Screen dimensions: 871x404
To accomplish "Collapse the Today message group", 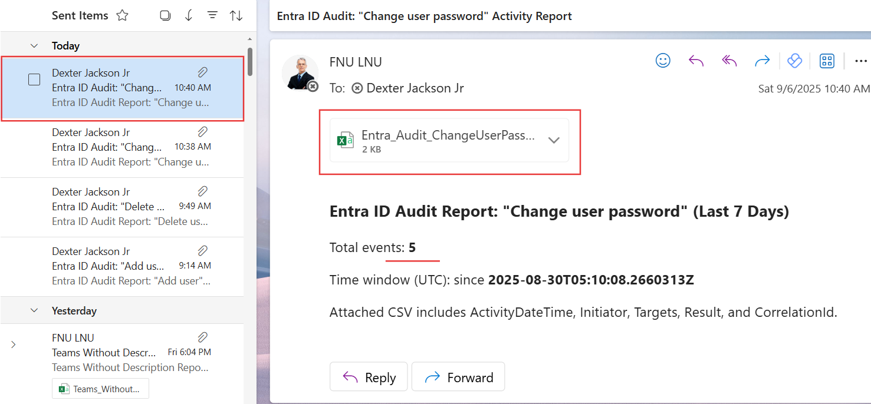I will (x=34, y=46).
